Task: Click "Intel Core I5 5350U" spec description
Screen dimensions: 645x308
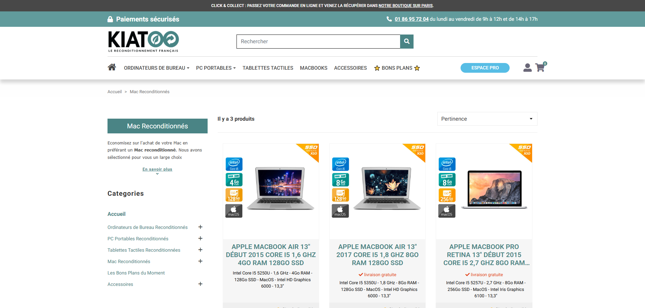Action: (x=379, y=289)
